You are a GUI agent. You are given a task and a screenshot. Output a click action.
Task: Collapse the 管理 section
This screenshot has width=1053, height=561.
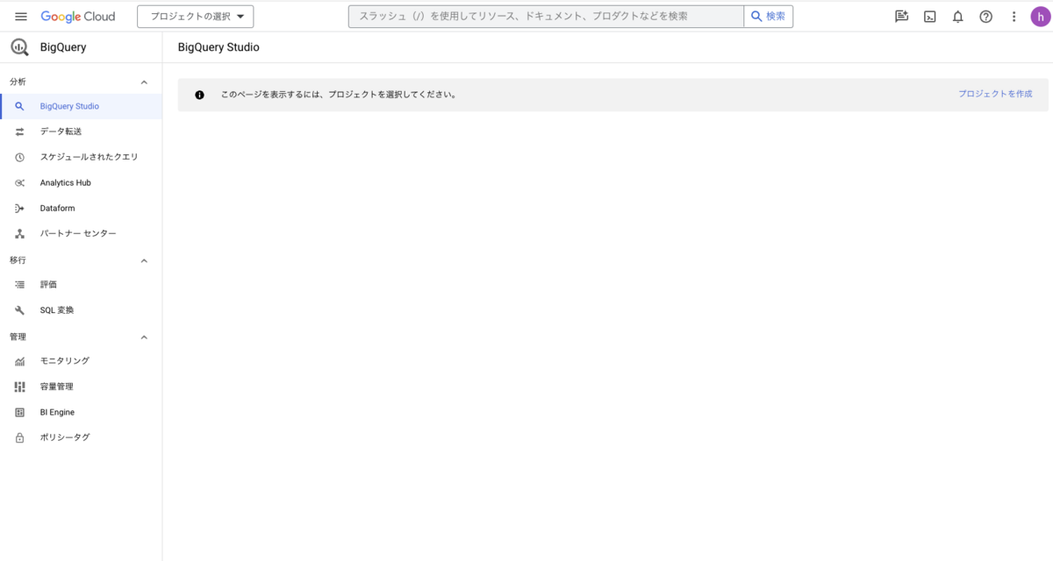click(144, 337)
